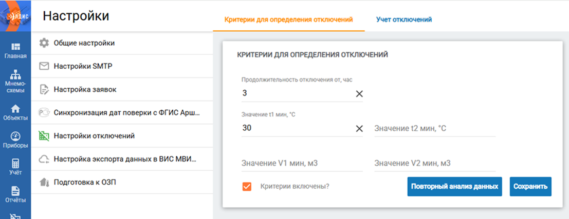
Task: Clear the Продолжительность отключения field value
Action: [x=359, y=94]
